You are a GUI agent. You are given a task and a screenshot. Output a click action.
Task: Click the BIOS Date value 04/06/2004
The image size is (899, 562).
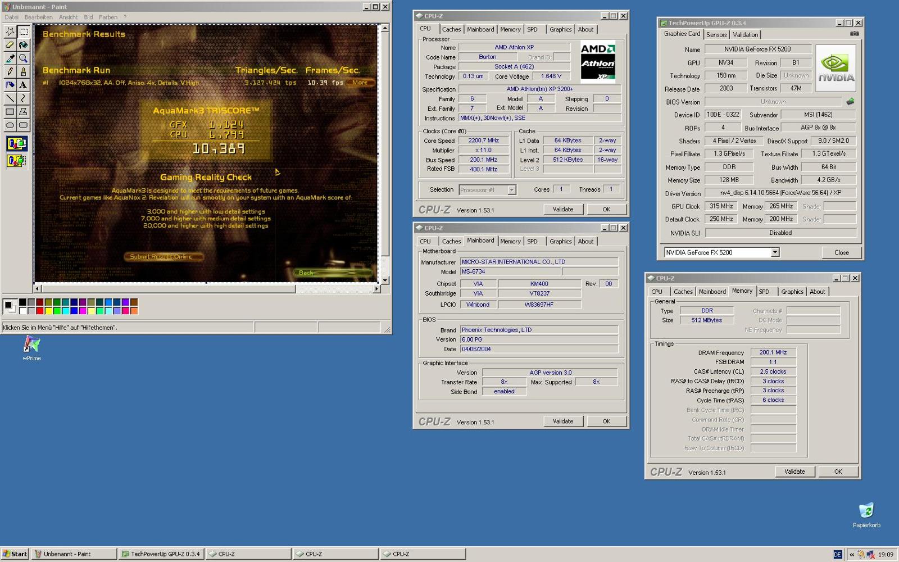point(539,349)
